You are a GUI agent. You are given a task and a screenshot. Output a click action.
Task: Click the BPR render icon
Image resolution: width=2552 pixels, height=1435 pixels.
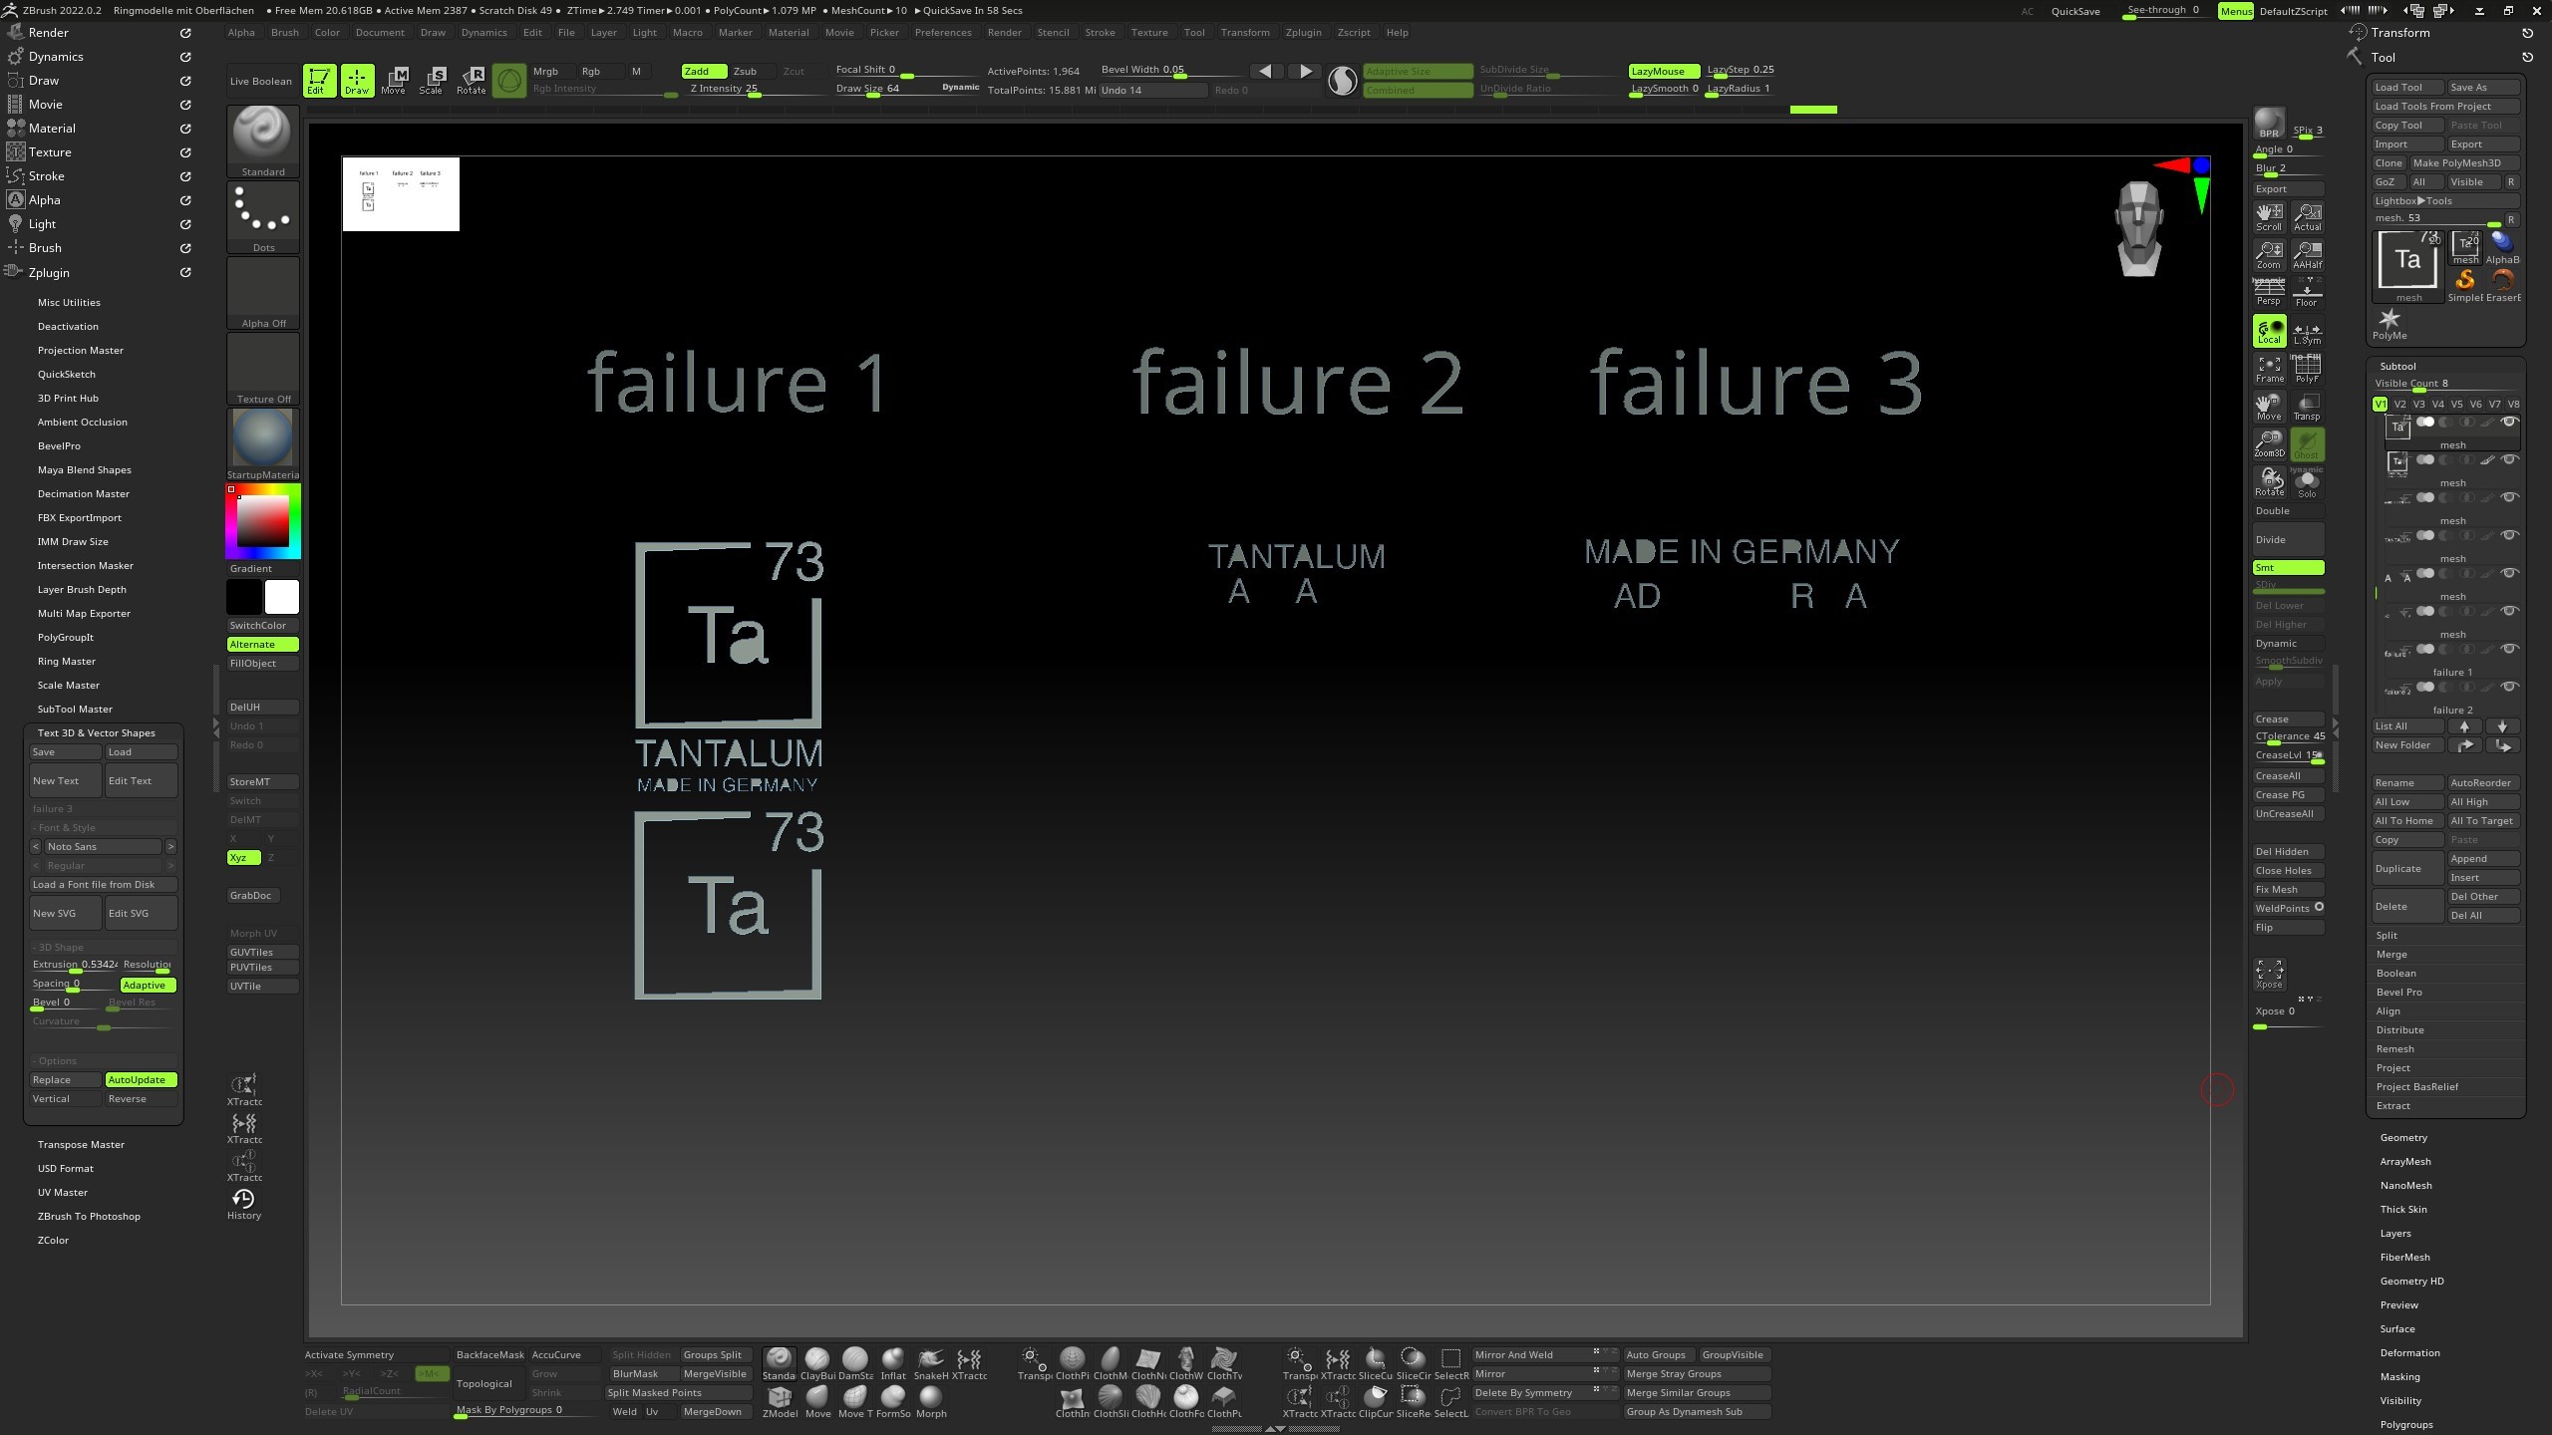[2269, 124]
